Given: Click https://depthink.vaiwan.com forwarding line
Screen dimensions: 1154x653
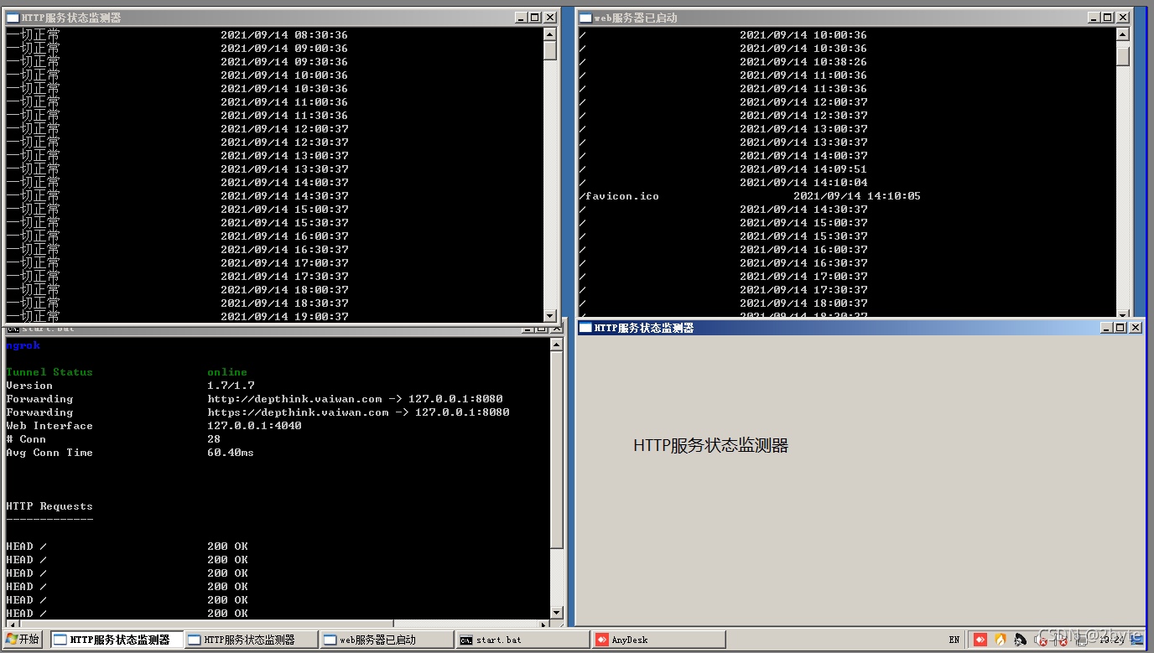Looking at the screenshot, I should [359, 412].
